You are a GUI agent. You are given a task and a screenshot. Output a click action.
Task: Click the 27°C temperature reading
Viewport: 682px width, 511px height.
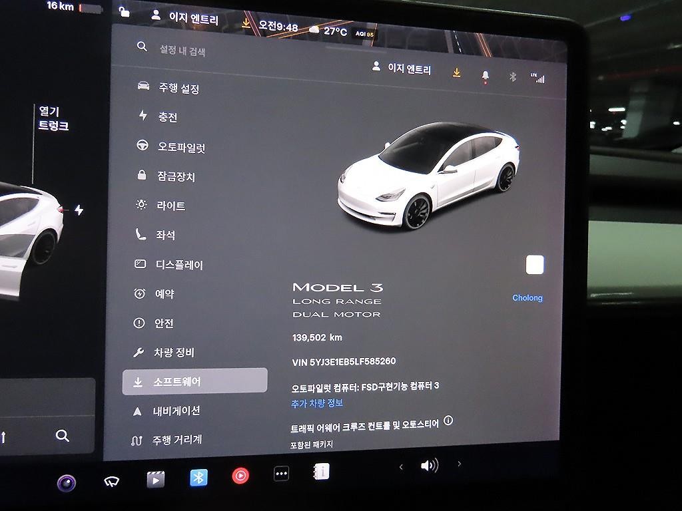[x=335, y=31]
